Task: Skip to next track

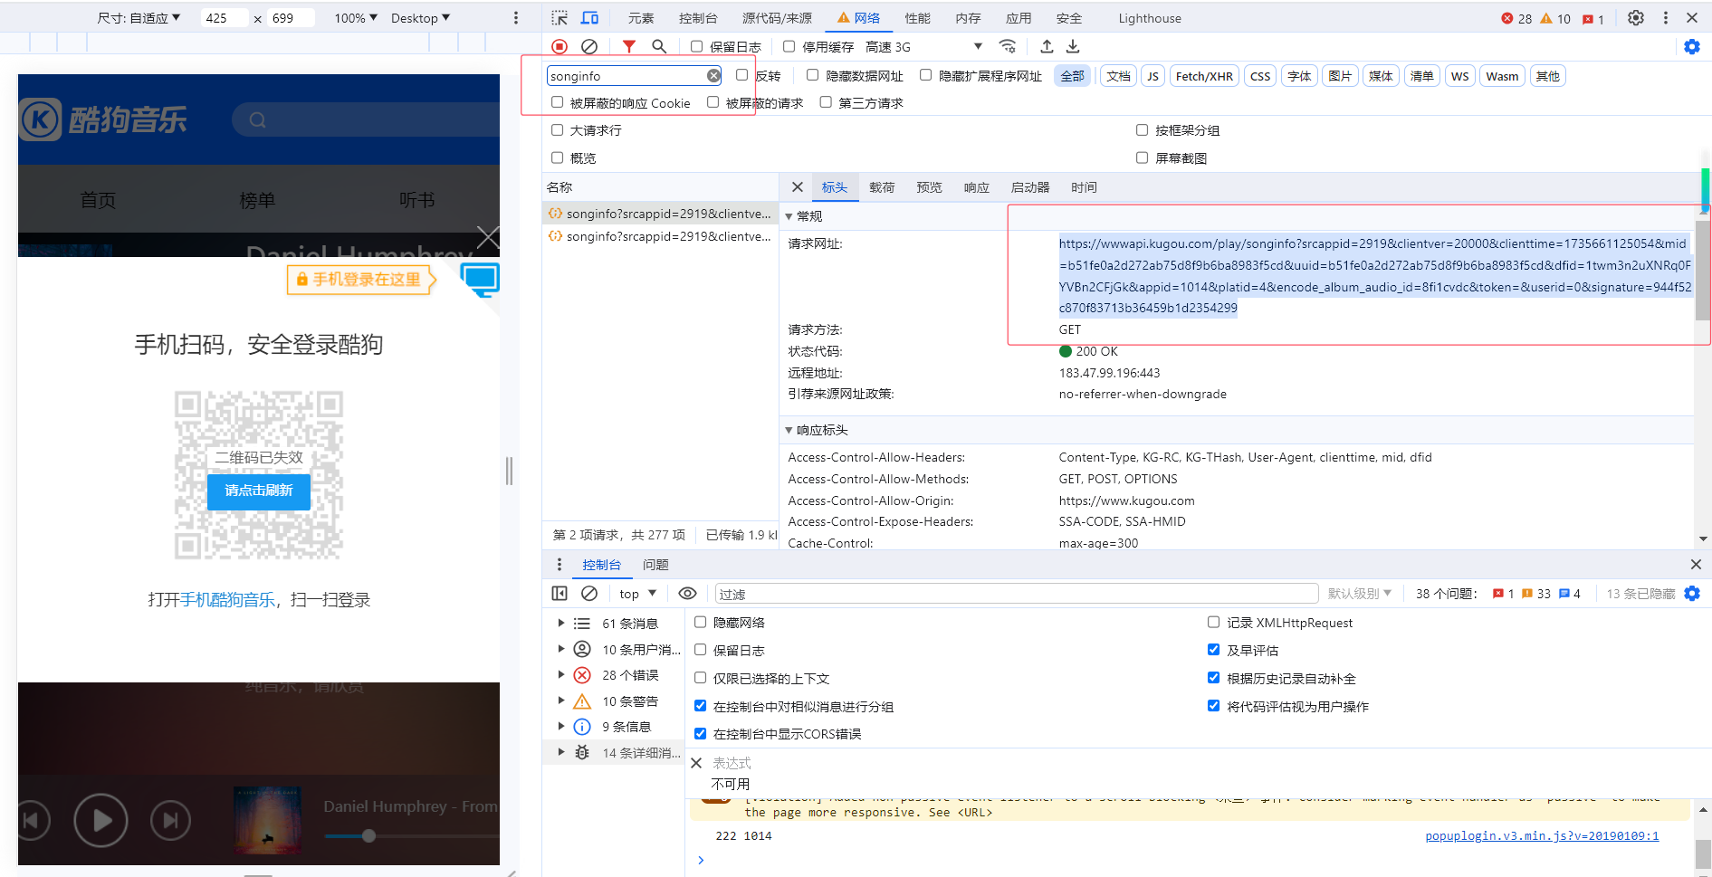Action: pyautogui.click(x=170, y=821)
